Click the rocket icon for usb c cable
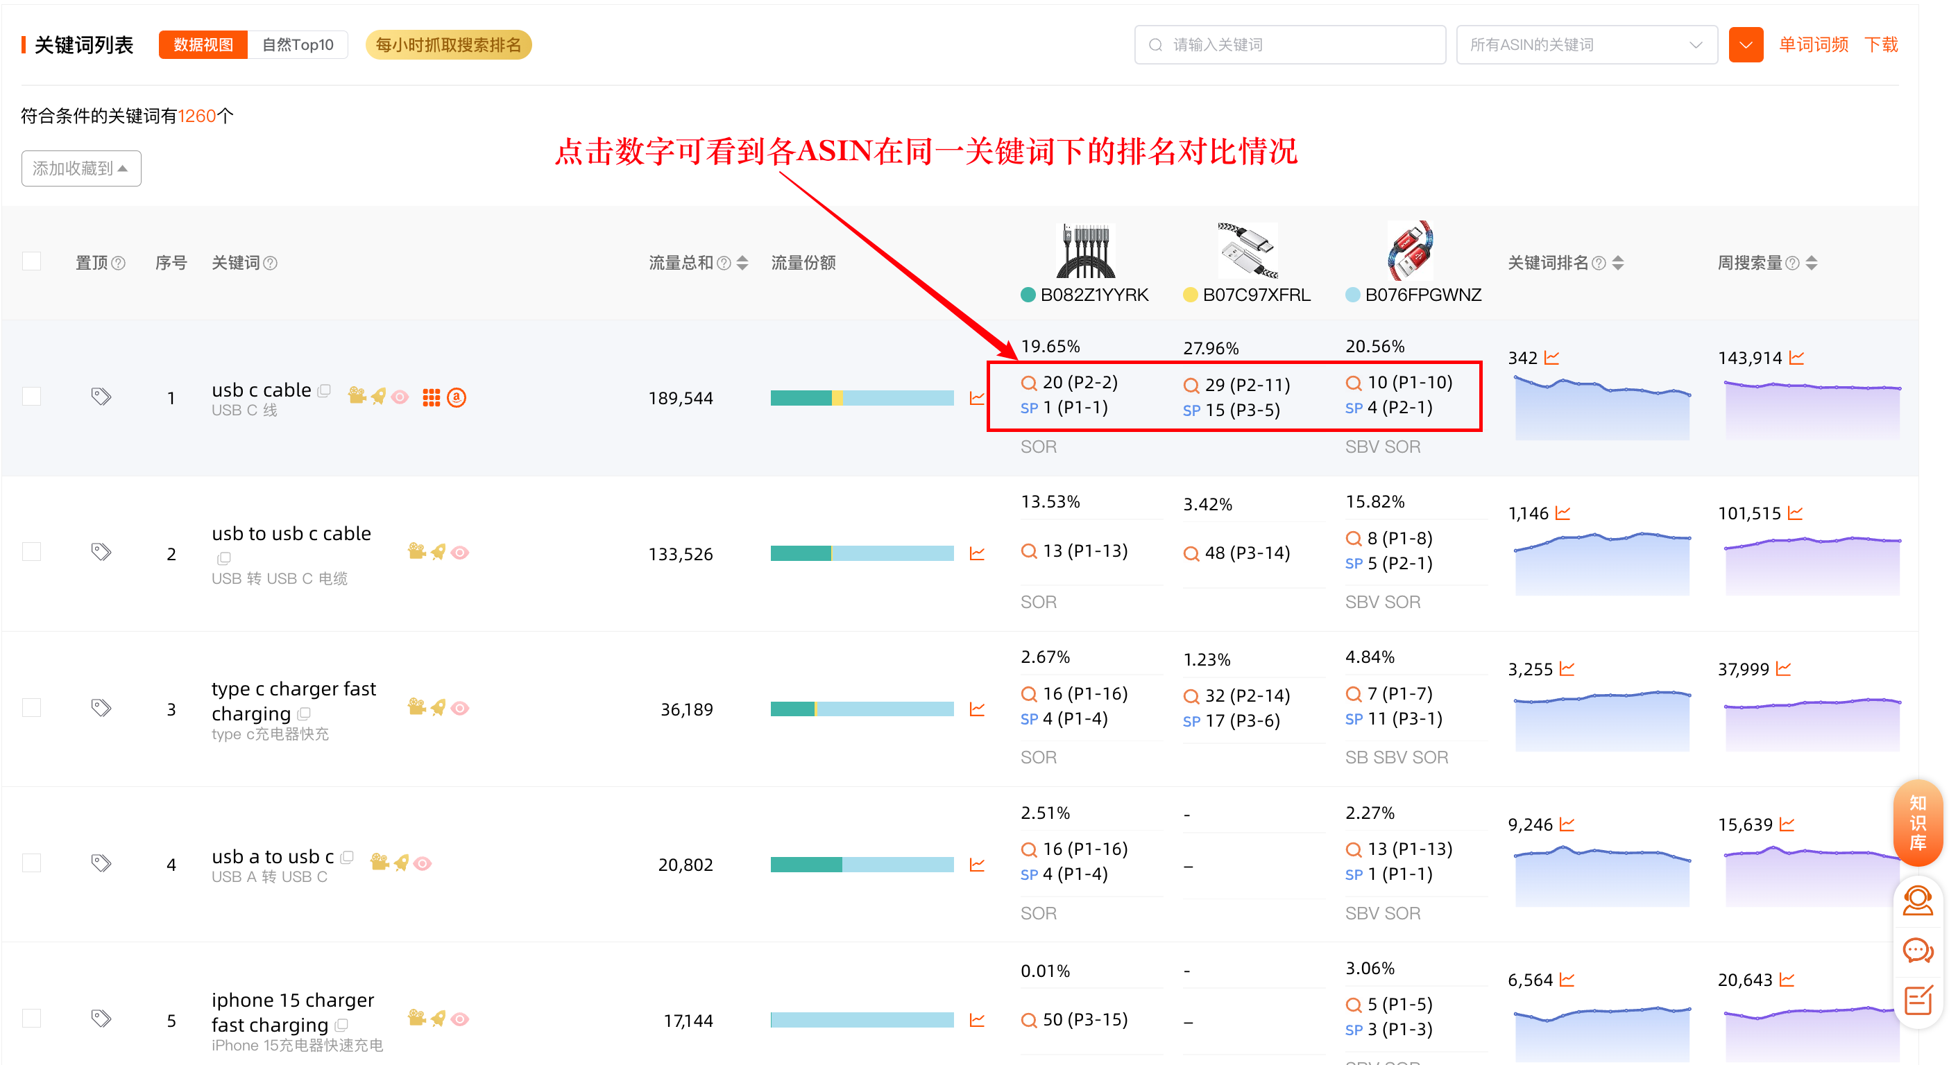Screen dimensions: 1958x1065 [x=379, y=396]
